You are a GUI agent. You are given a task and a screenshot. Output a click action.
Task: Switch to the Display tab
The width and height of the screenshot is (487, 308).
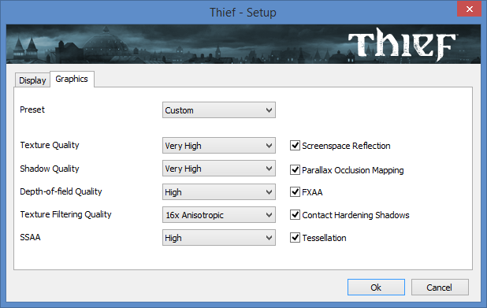point(32,80)
